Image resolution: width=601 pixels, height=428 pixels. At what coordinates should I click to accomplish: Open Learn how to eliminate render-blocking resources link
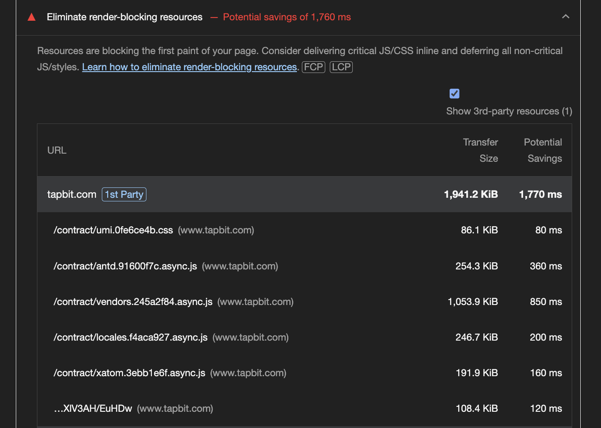pyautogui.click(x=190, y=67)
